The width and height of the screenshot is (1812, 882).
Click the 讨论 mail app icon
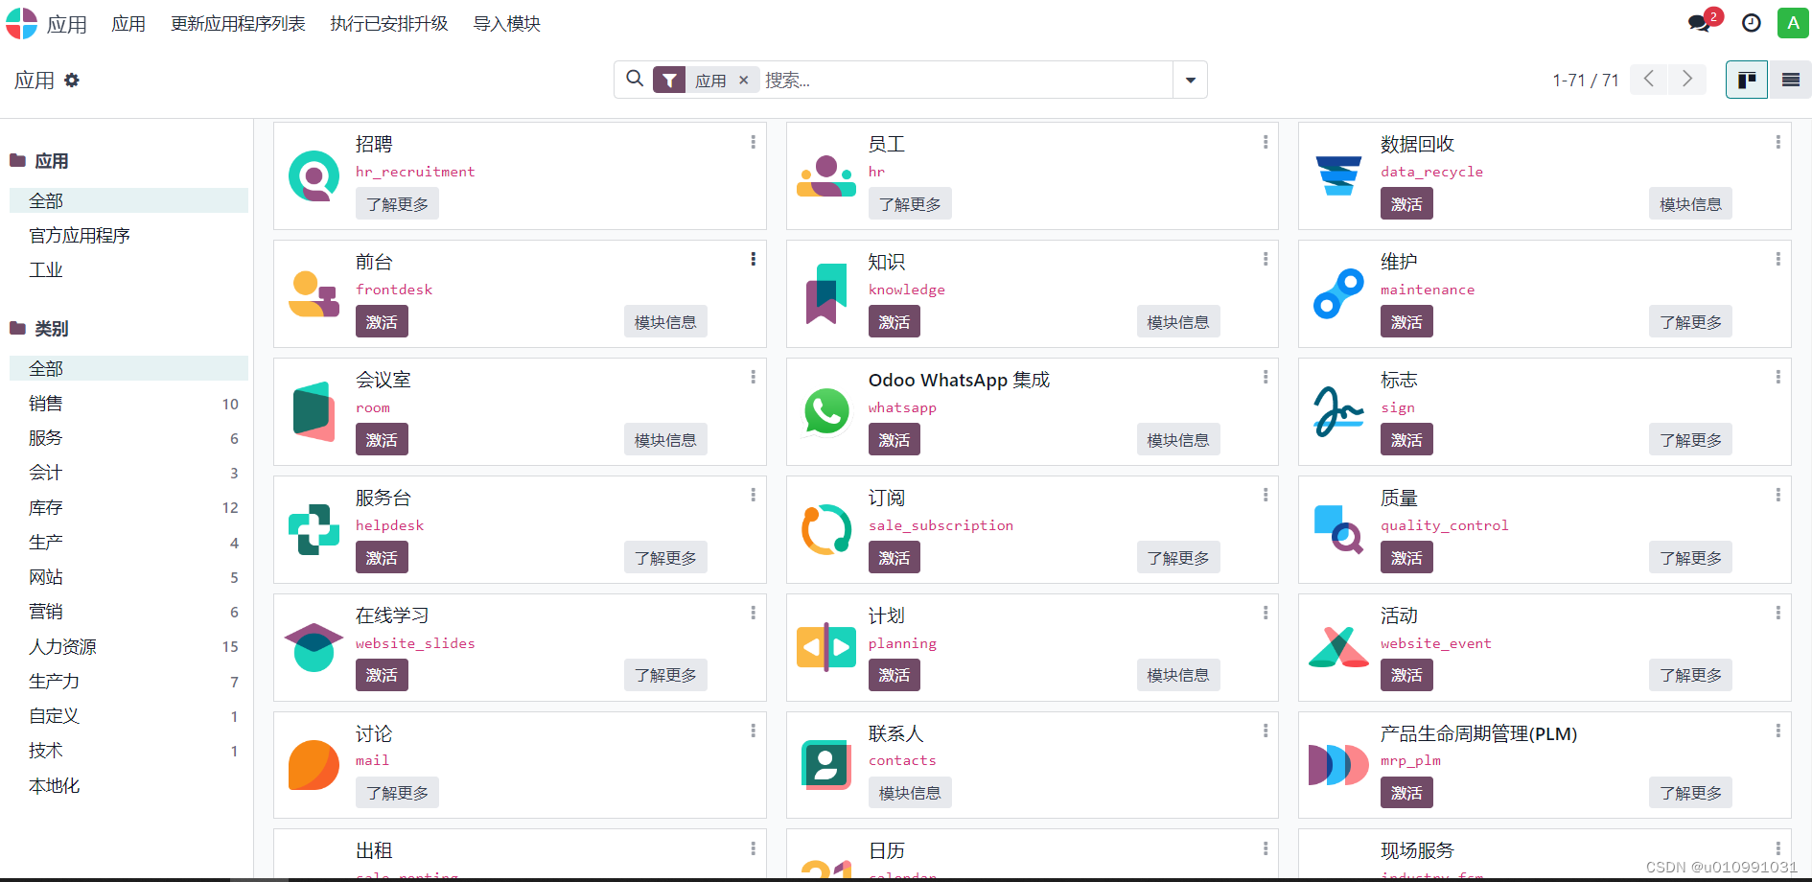(x=314, y=765)
